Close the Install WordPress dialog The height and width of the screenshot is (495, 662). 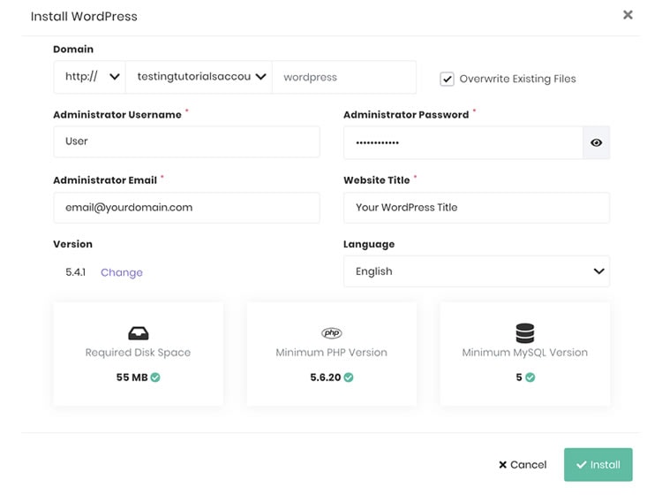pyautogui.click(x=628, y=15)
